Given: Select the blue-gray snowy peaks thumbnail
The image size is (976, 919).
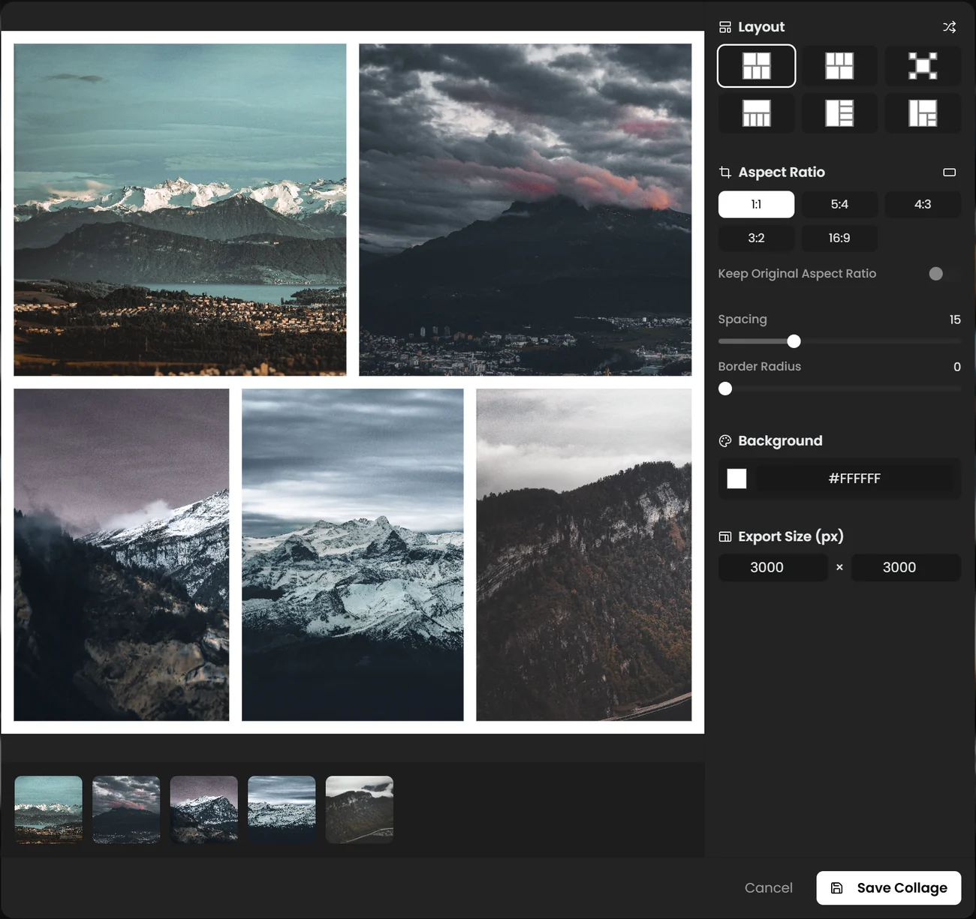Looking at the screenshot, I should pyautogui.click(x=282, y=810).
